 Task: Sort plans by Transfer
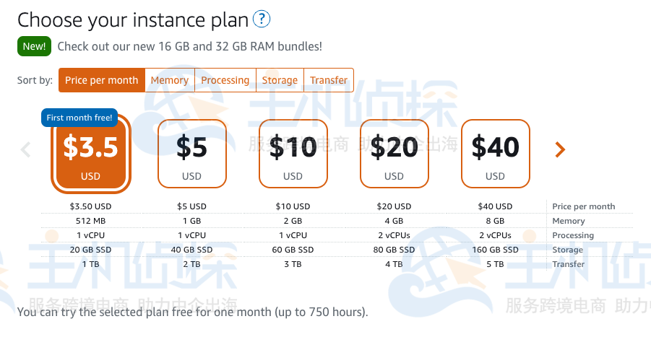(329, 80)
